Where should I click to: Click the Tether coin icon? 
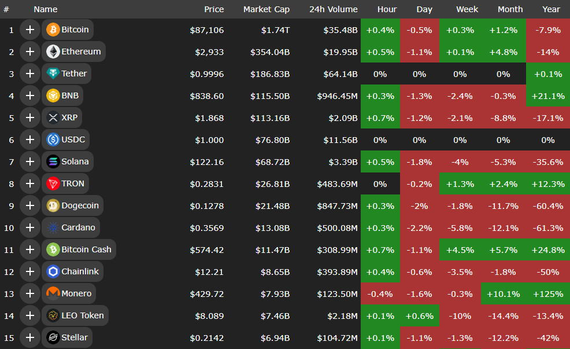pos(53,74)
